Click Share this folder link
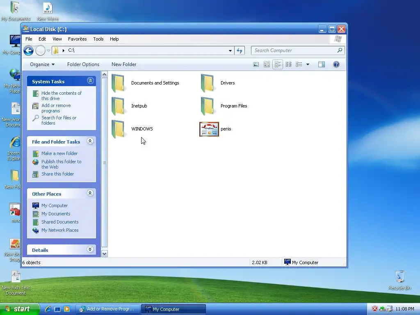 point(57,174)
